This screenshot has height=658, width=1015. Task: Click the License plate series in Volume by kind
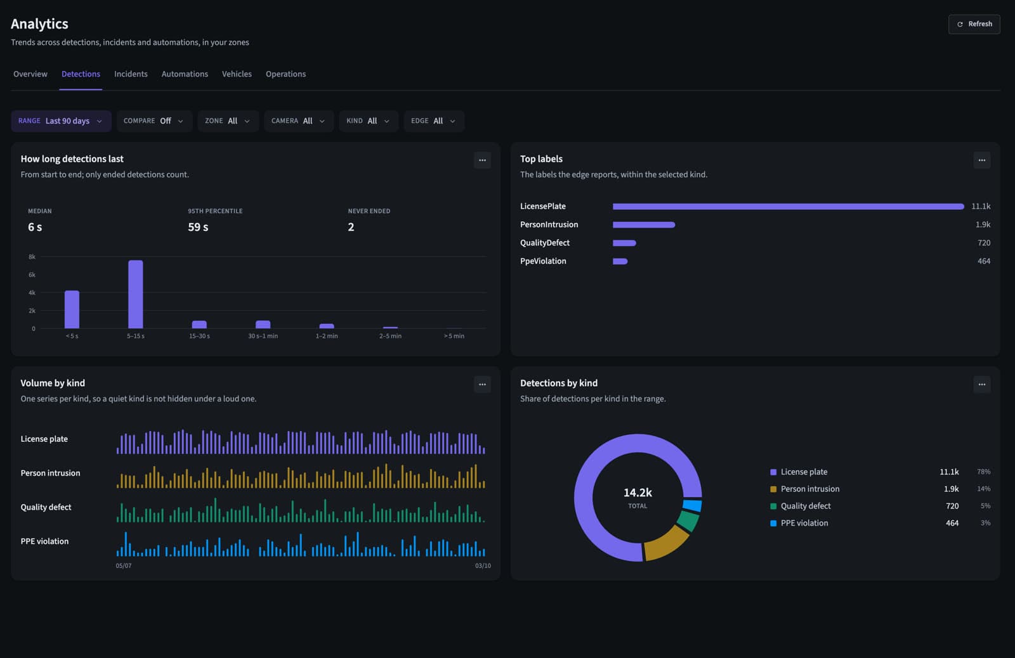click(301, 442)
